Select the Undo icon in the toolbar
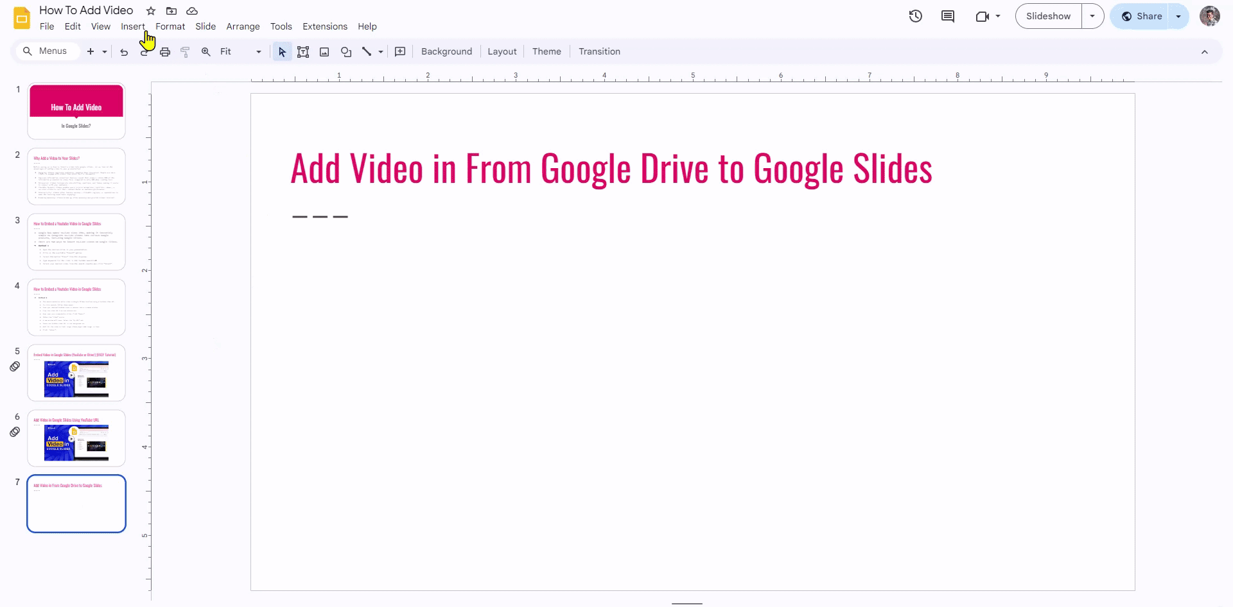 (124, 51)
